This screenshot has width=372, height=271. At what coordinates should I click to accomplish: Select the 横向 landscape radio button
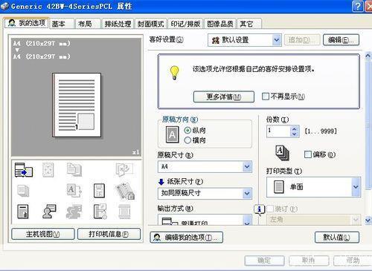click(187, 140)
